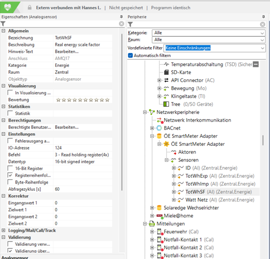Click the Datentyp 16-bit signed integer value

coord(83,162)
